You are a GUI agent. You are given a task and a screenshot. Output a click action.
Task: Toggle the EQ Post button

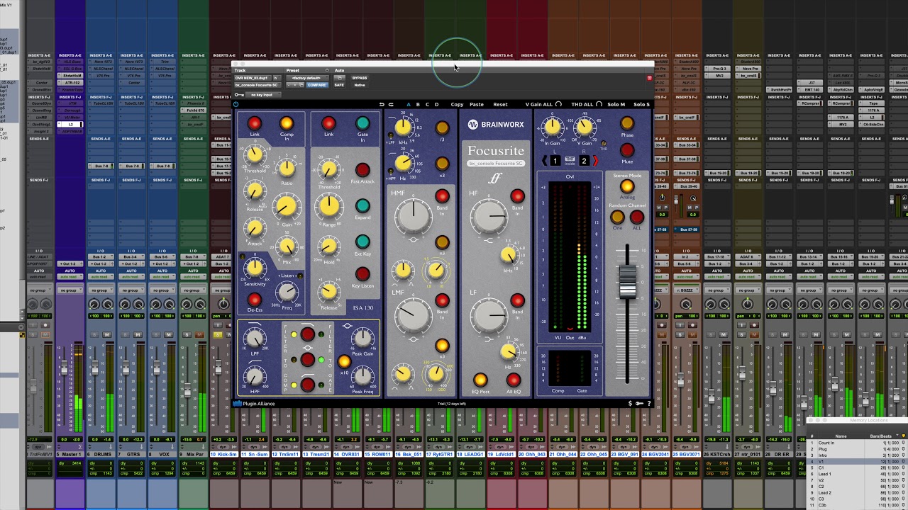pyautogui.click(x=480, y=380)
